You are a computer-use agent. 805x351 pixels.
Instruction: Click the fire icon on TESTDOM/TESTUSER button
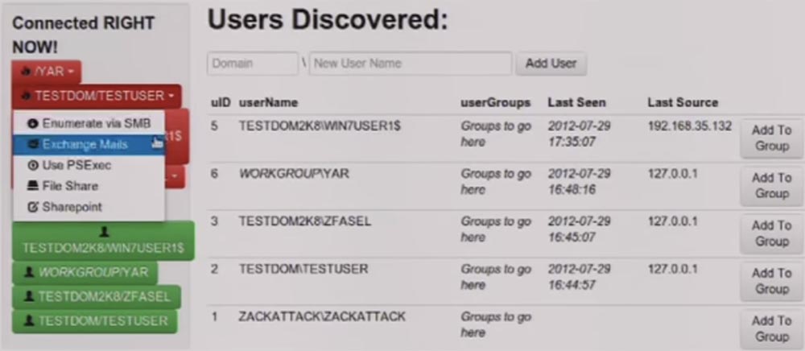[27, 97]
